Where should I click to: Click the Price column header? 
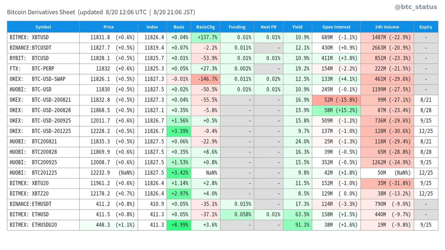[x=109, y=27]
